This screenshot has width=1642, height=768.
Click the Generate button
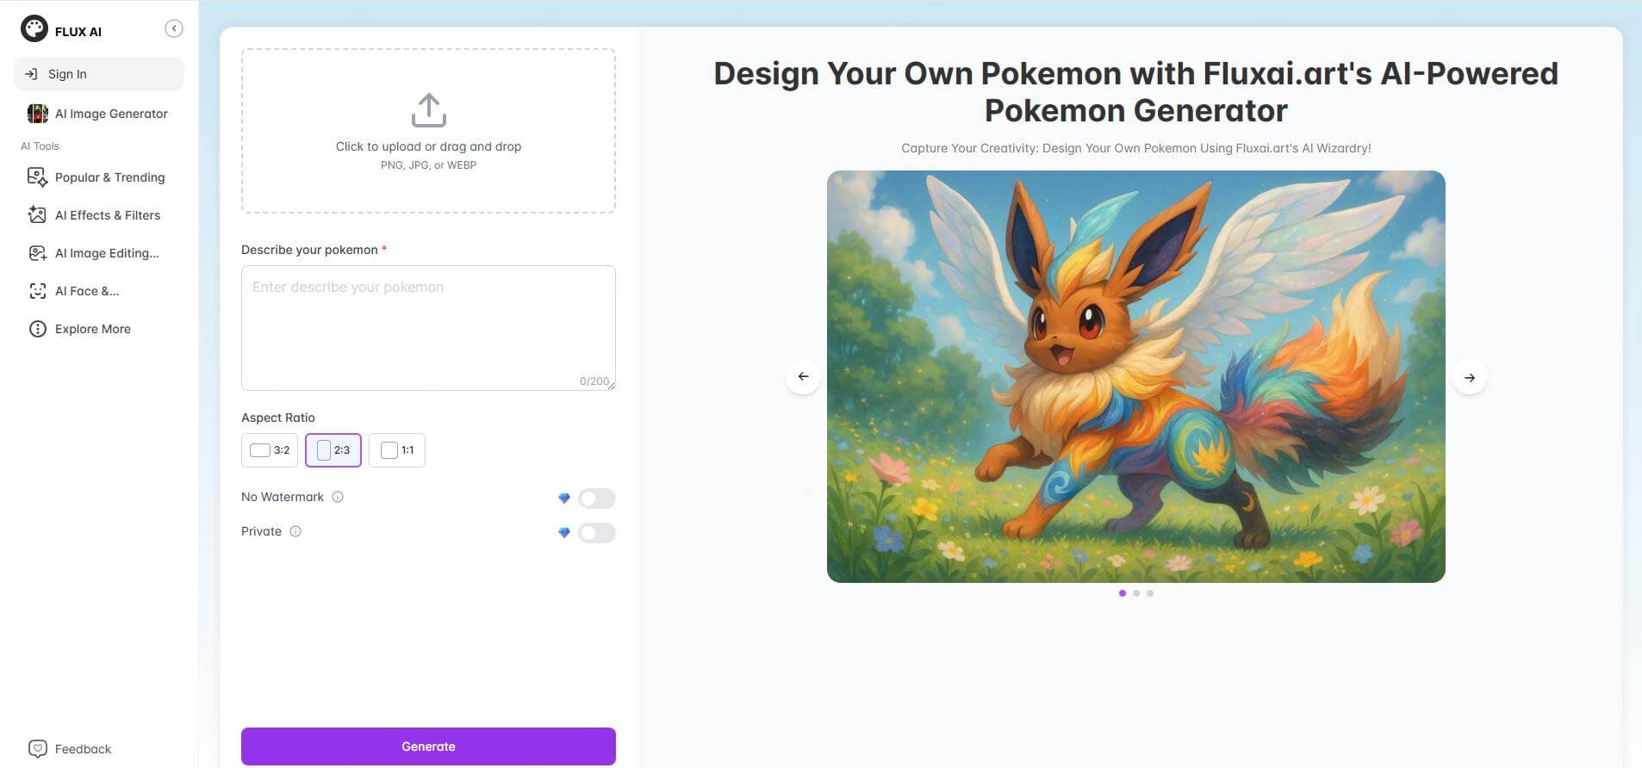coord(428,746)
